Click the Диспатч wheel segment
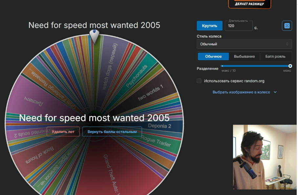This screenshot has width=298, height=195. coord(34,101)
